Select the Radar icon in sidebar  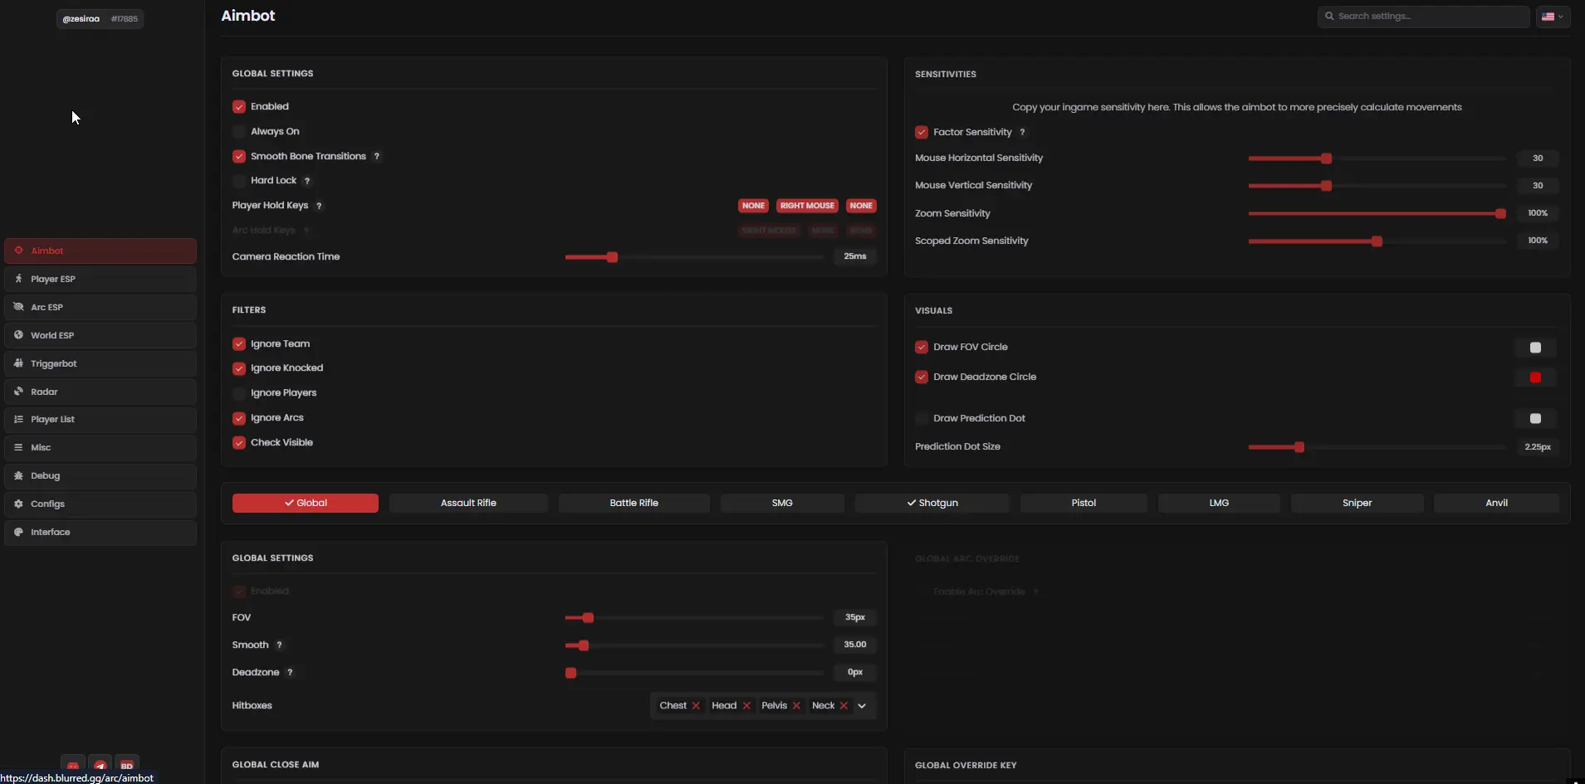pos(18,392)
